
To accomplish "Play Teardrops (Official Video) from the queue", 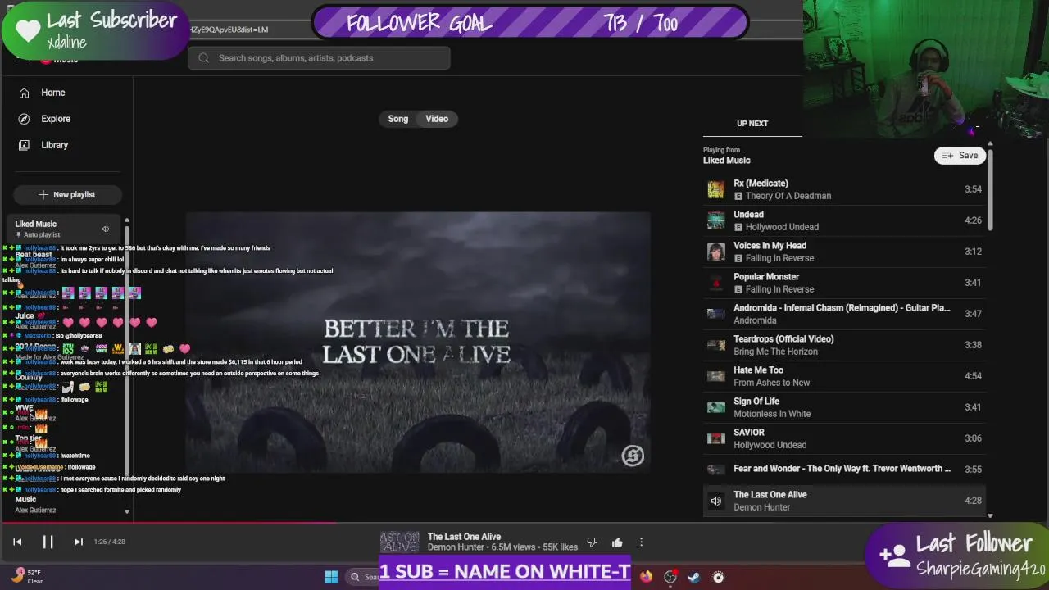I will [x=844, y=345].
